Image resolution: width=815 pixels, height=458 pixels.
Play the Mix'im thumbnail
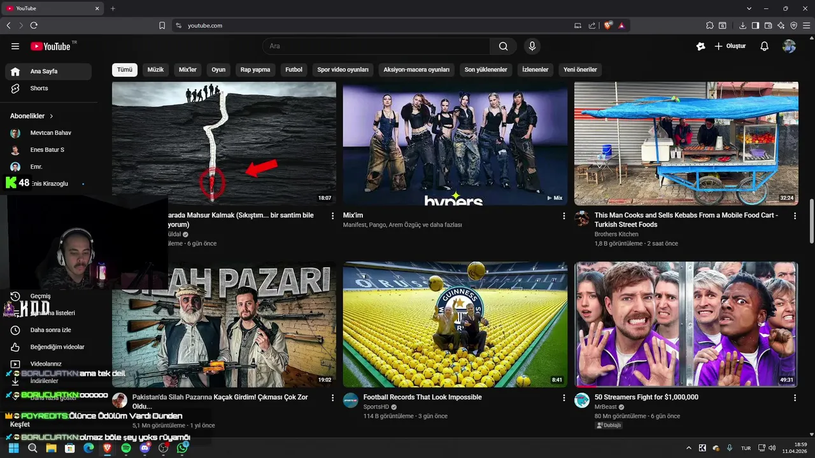(x=455, y=143)
